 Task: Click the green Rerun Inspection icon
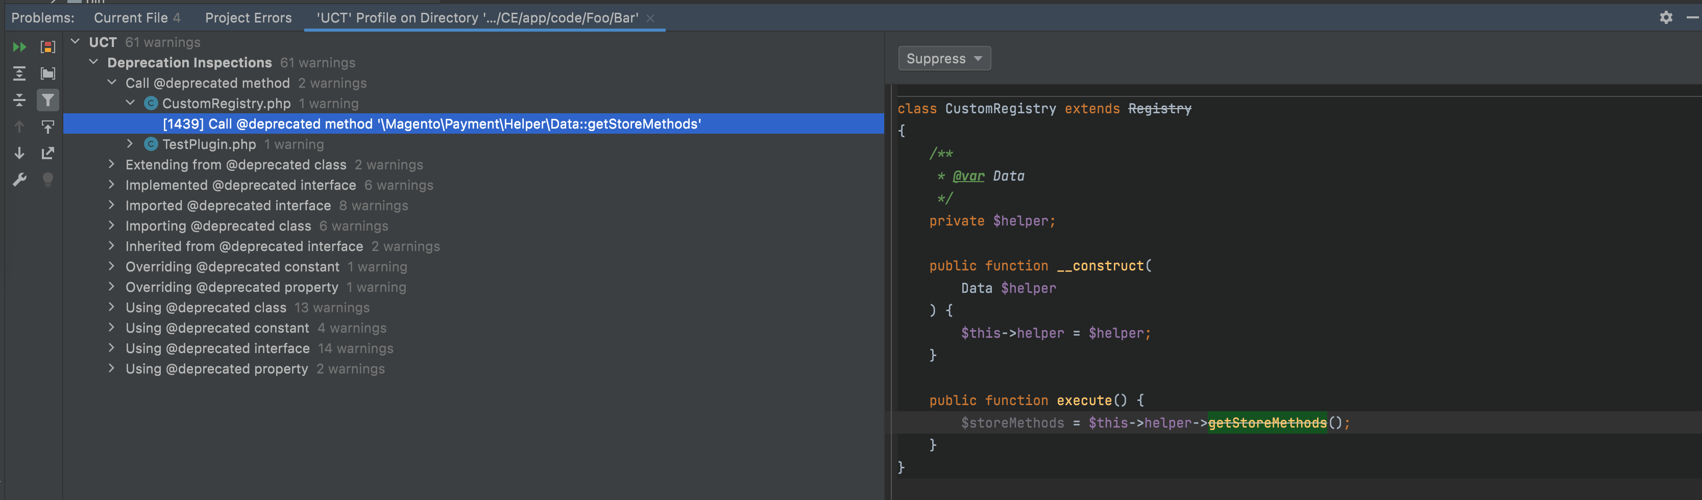(x=19, y=47)
